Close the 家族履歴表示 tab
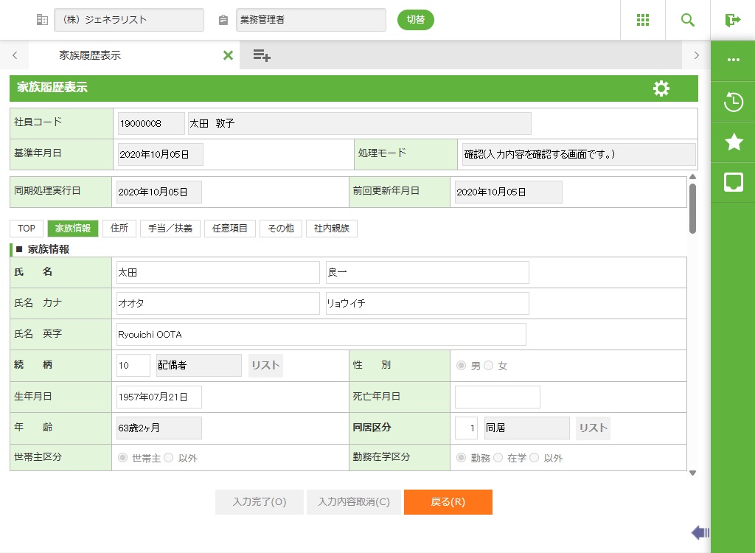Screen dimensions: 755x553 (x=228, y=55)
